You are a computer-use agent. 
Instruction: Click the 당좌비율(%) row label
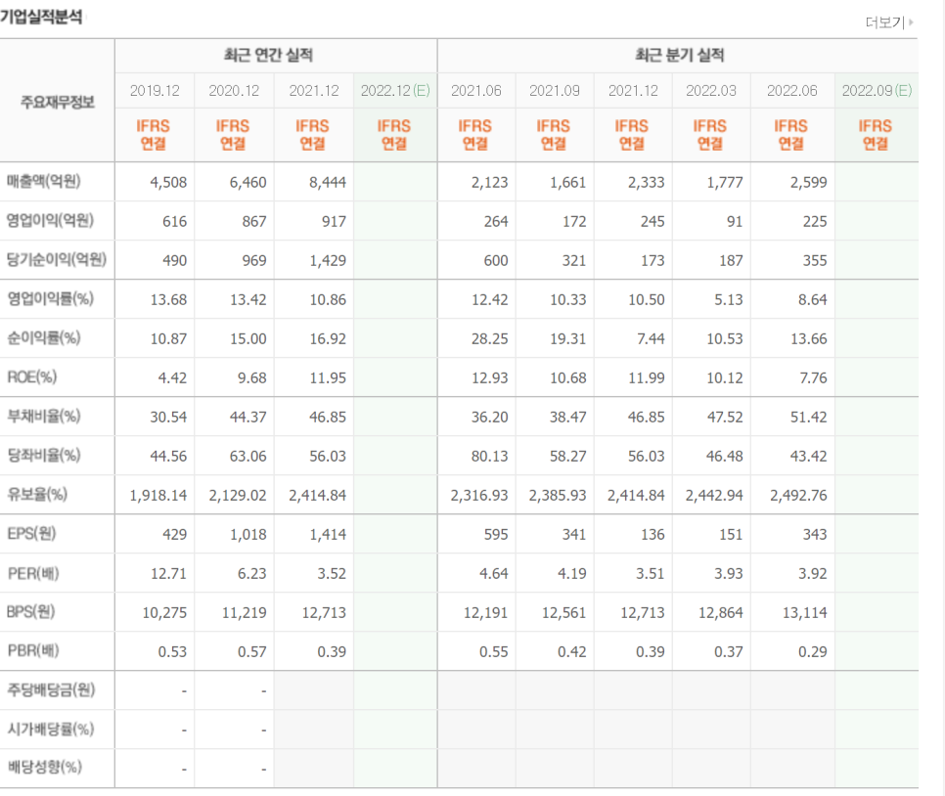(x=43, y=456)
